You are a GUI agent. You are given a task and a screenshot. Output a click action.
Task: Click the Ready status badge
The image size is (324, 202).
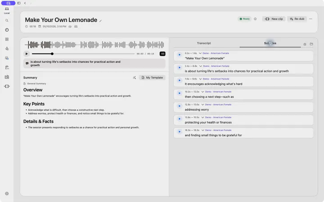[x=244, y=19]
